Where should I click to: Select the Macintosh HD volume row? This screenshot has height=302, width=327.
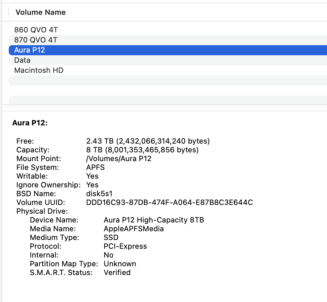pyautogui.click(x=168, y=70)
